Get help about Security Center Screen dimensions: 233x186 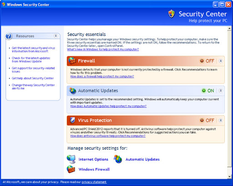click(x=33, y=78)
